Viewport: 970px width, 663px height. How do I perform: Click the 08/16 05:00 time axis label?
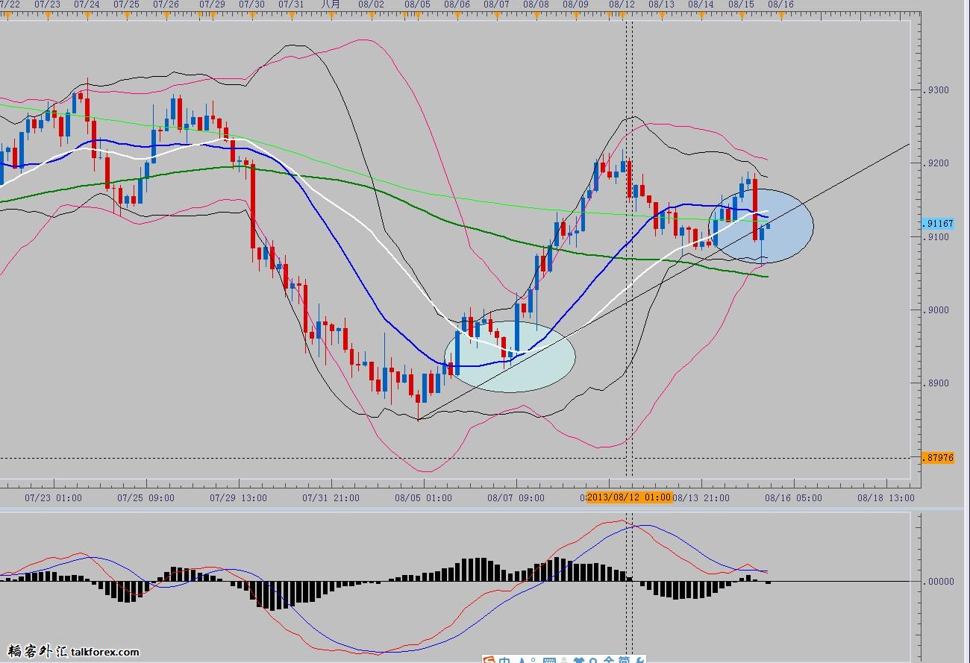(x=793, y=497)
